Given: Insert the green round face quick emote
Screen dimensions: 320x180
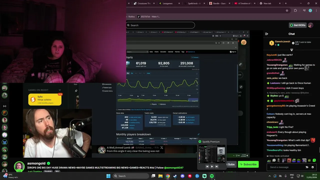Looking at the screenshot, I should point(314,160).
